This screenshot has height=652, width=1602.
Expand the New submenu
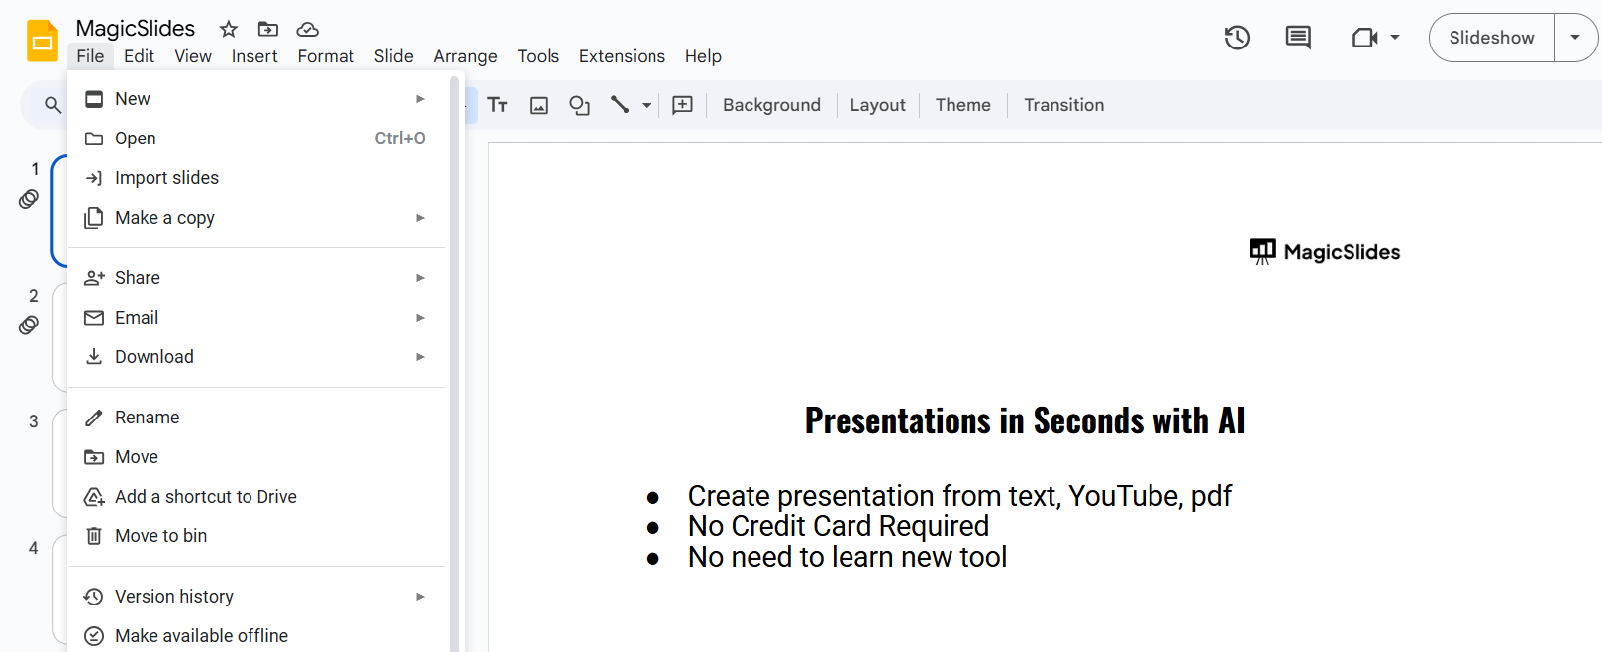[420, 99]
